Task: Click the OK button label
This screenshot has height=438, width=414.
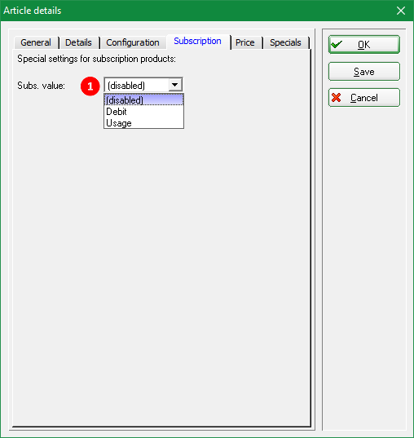Action: [x=364, y=45]
